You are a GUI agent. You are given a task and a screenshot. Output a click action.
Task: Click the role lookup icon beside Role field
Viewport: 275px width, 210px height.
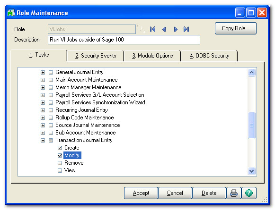pyautogui.click(x=141, y=29)
